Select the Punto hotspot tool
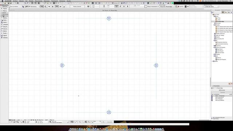This screenshot has height=131, width=233. point(4,33)
